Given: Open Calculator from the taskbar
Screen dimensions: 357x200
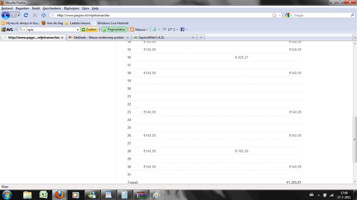Looking at the screenshot, I should tap(124, 195).
